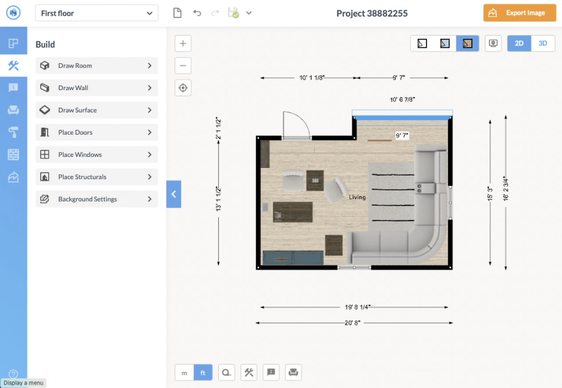This screenshot has width=562, height=388.
Task: Select blue-tinted floor plan display mode
Action: pyautogui.click(x=445, y=43)
